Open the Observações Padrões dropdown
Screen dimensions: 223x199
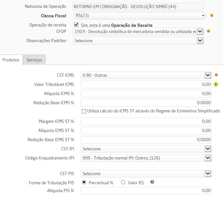coord(200,41)
